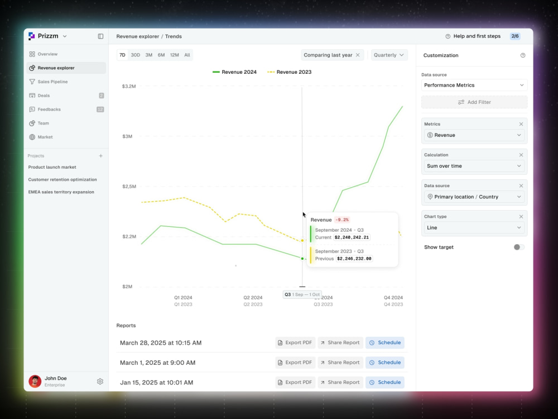
Task: Click the progress badge 2/6
Action: pyautogui.click(x=515, y=36)
